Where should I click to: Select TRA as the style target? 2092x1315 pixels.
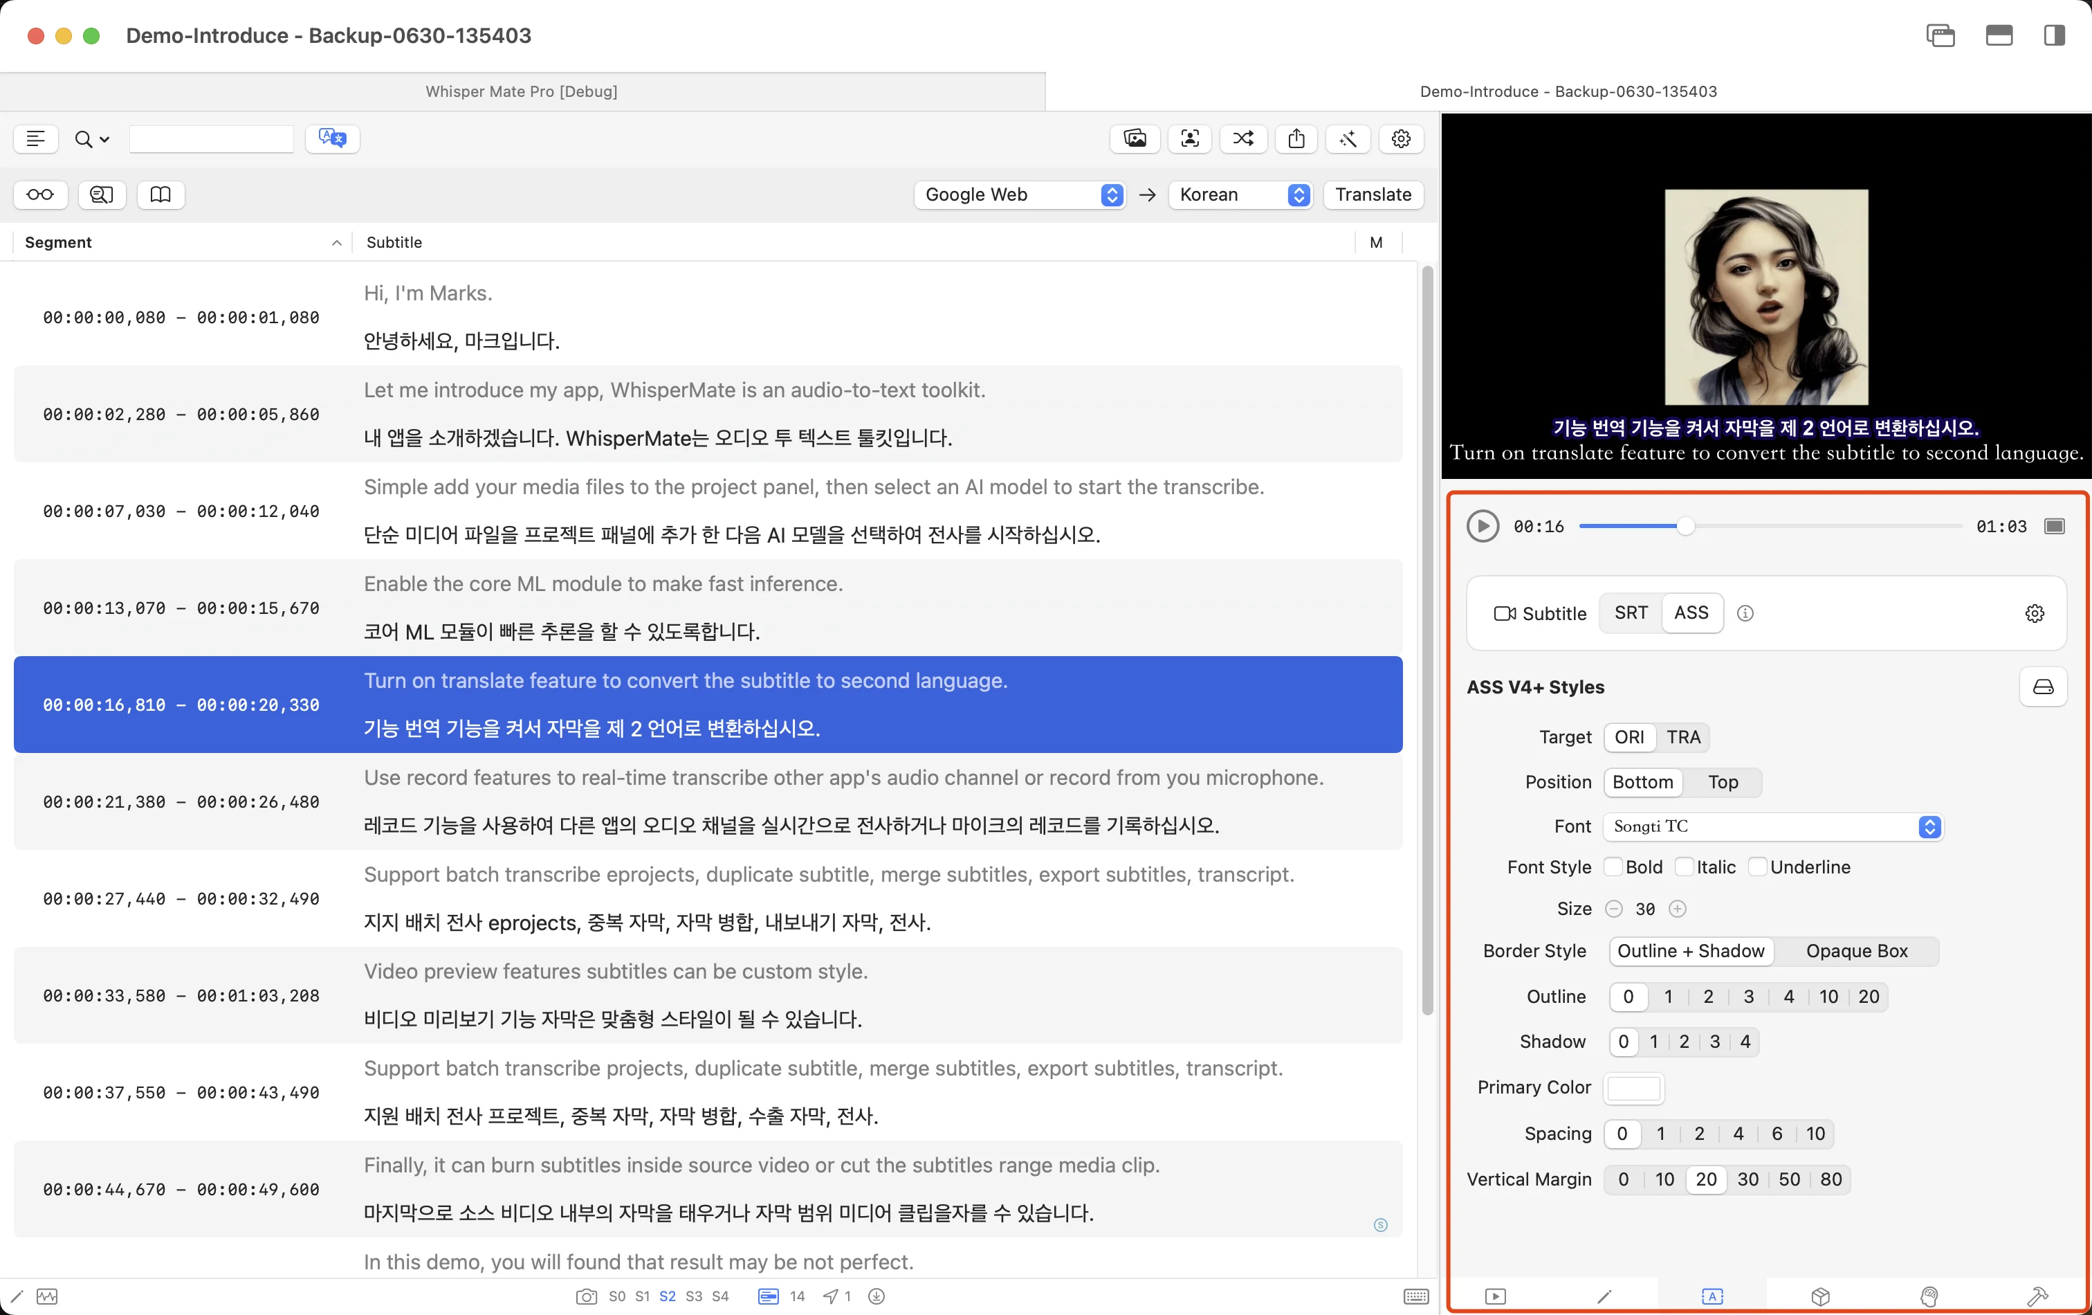pyautogui.click(x=1683, y=737)
